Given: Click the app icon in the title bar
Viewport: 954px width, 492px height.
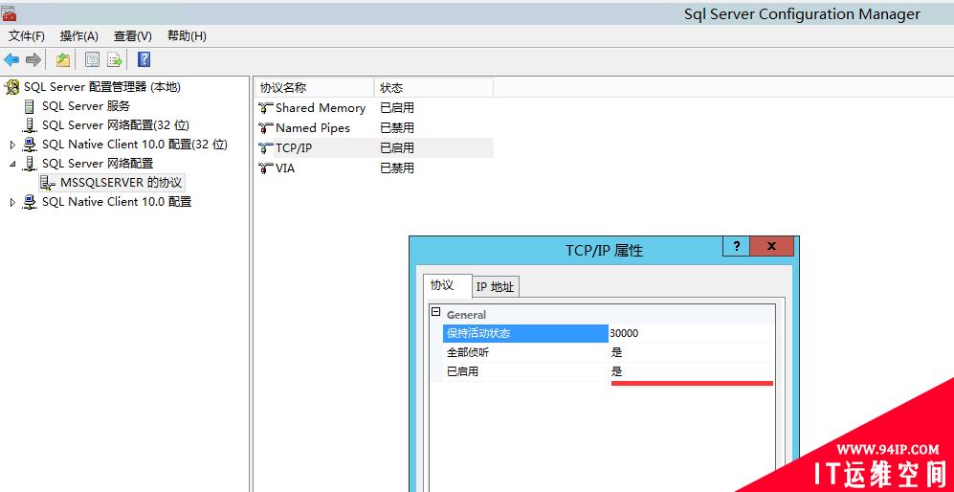Looking at the screenshot, I should pyautogui.click(x=9, y=13).
